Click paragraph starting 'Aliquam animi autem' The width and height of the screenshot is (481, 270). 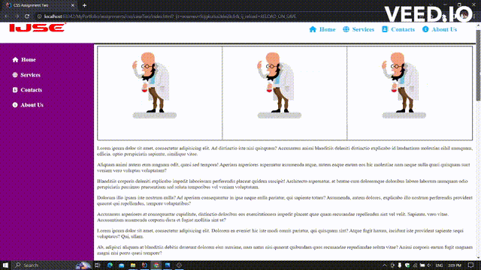pos(283,167)
